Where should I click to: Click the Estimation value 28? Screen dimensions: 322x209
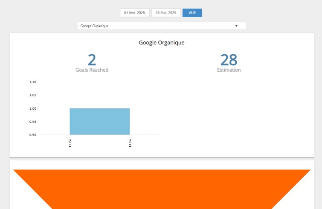[x=229, y=60]
